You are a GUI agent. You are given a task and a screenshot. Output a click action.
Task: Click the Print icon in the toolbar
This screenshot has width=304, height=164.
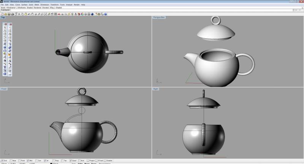click(12, 14)
